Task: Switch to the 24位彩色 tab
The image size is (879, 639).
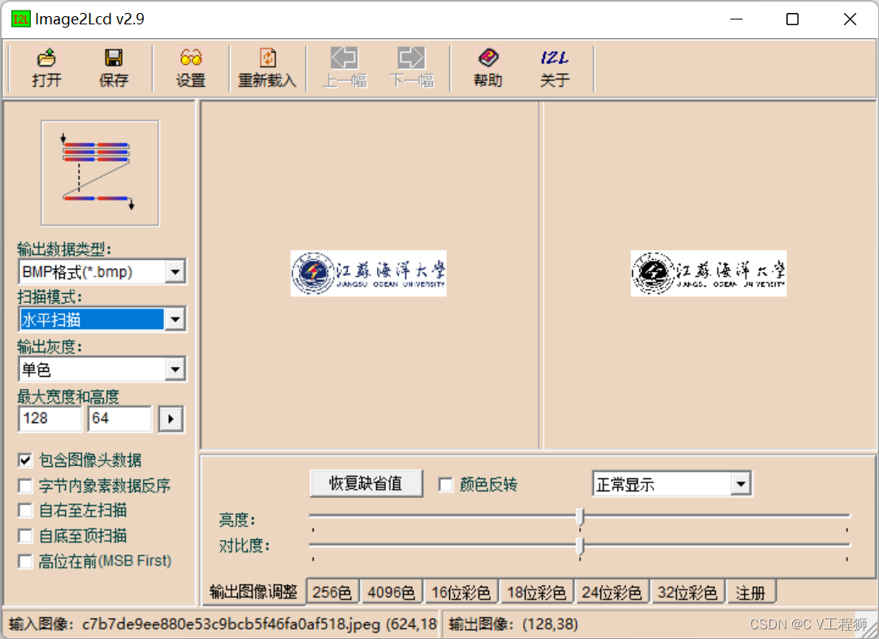Action: coord(612,593)
